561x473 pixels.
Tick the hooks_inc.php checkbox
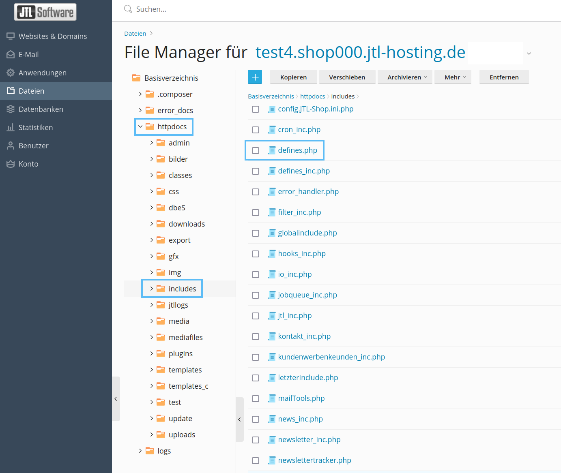click(x=256, y=254)
